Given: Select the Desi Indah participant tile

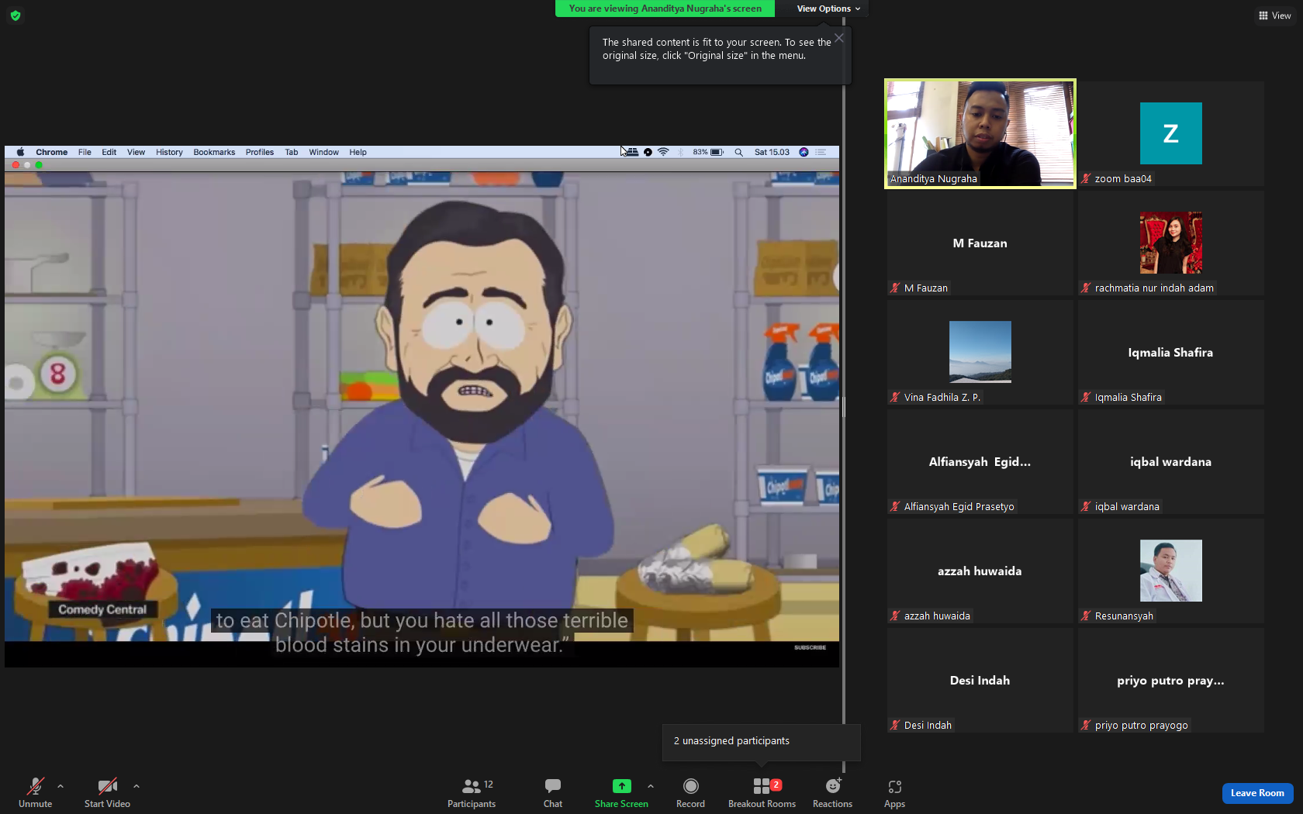Looking at the screenshot, I should point(980,680).
